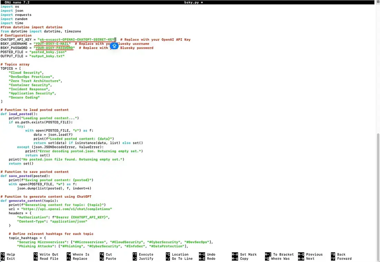
Task: Select the ^T Execute command
Action: click(x=143, y=254)
